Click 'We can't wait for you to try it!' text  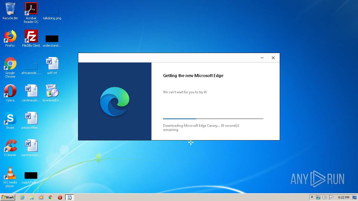click(x=185, y=92)
